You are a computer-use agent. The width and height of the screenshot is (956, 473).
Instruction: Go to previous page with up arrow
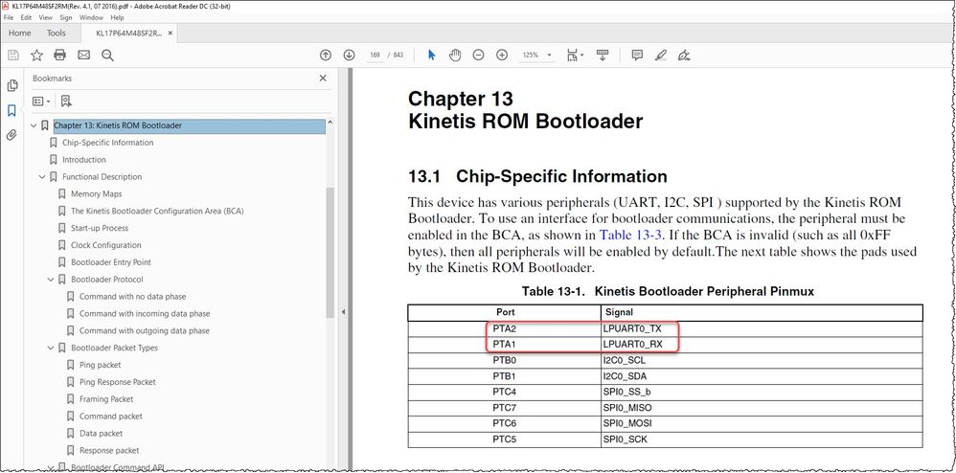coord(326,55)
